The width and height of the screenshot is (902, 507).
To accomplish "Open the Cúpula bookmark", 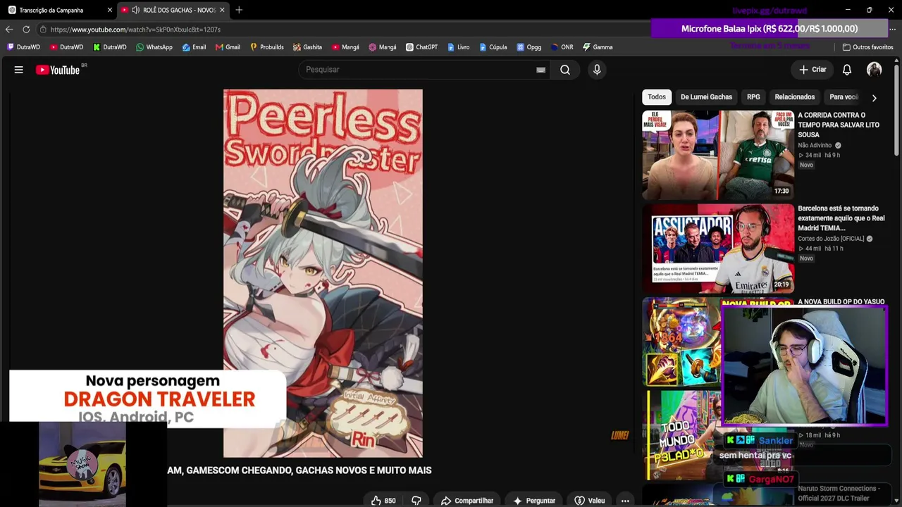I will [493, 47].
